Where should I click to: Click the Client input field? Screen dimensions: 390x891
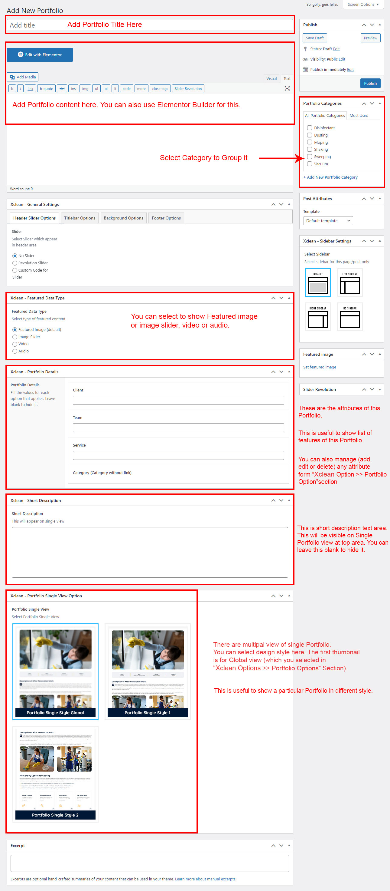pos(178,400)
